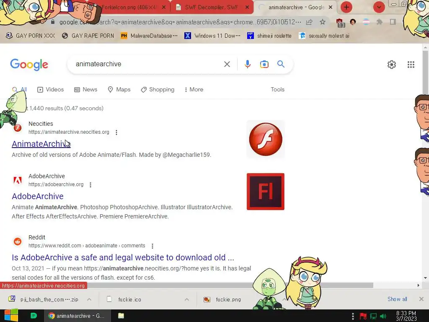Open Windows 11 Download bookmark
This screenshot has height=322, width=429.
coord(212,36)
